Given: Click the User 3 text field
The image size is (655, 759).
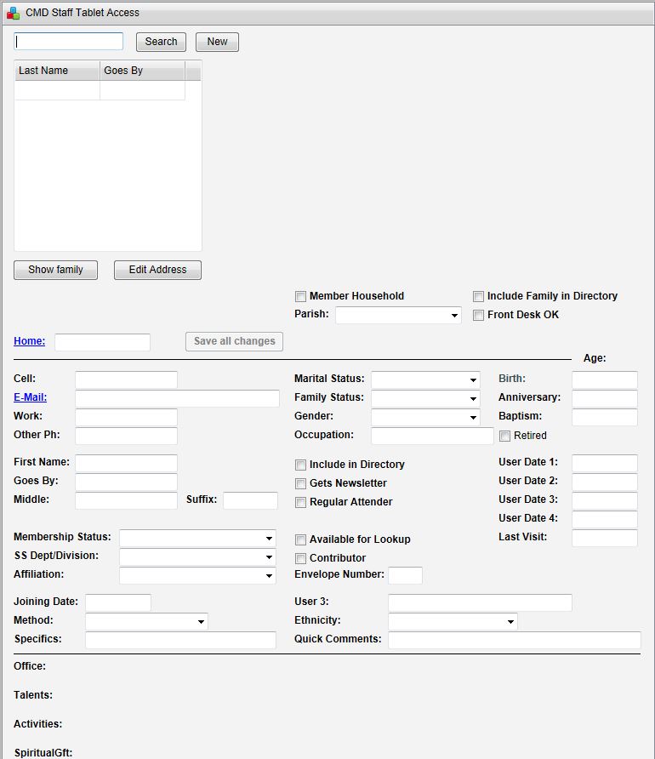Looking at the screenshot, I should coord(480,602).
